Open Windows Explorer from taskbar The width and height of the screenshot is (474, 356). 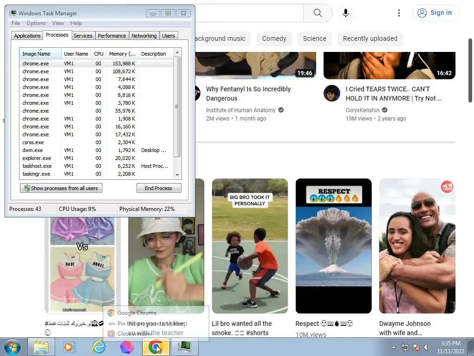41,347
